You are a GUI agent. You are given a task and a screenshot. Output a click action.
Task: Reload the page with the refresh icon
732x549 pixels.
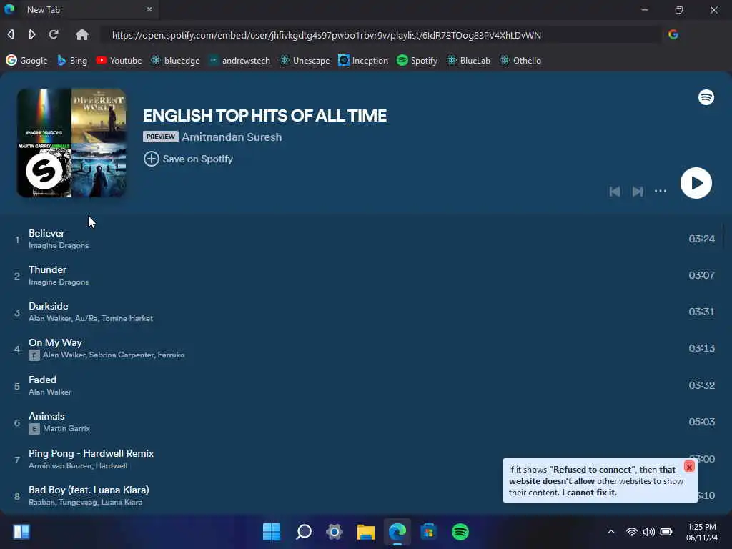pyautogui.click(x=54, y=34)
